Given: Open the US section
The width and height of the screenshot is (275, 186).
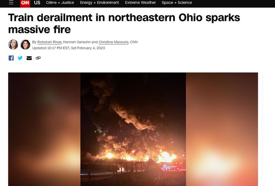Looking at the screenshot, I should coord(37,3).
